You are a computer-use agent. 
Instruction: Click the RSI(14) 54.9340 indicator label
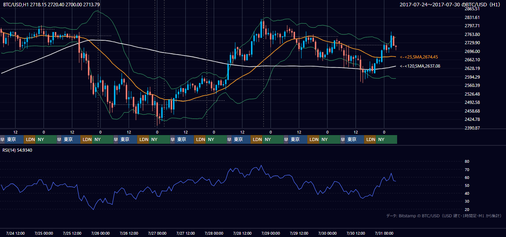[17, 150]
